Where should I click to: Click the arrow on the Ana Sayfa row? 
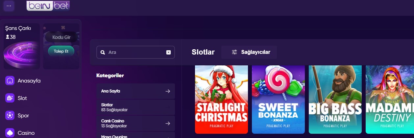pyautogui.click(x=168, y=91)
